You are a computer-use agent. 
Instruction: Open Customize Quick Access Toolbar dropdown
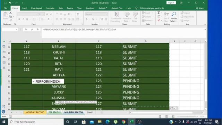(23, 3)
